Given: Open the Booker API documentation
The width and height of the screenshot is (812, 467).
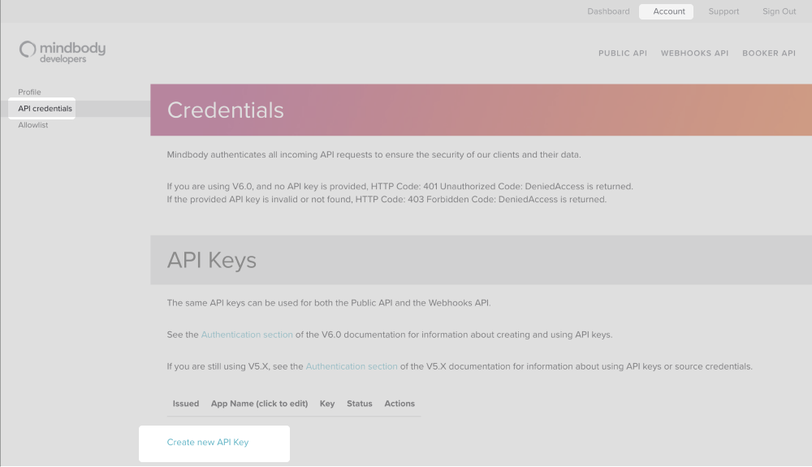Looking at the screenshot, I should point(768,54).
